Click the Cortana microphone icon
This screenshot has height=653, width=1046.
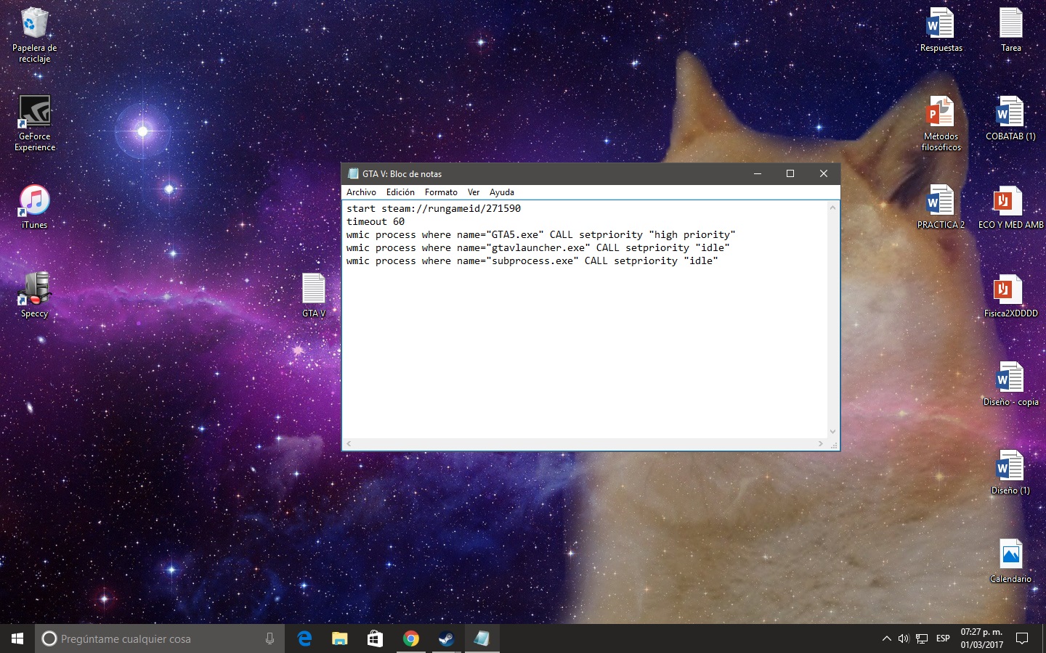point(270,638)
